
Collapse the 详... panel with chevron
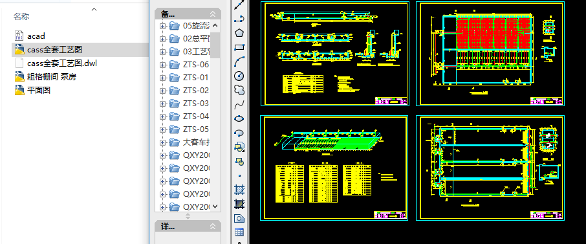point(213,227)
